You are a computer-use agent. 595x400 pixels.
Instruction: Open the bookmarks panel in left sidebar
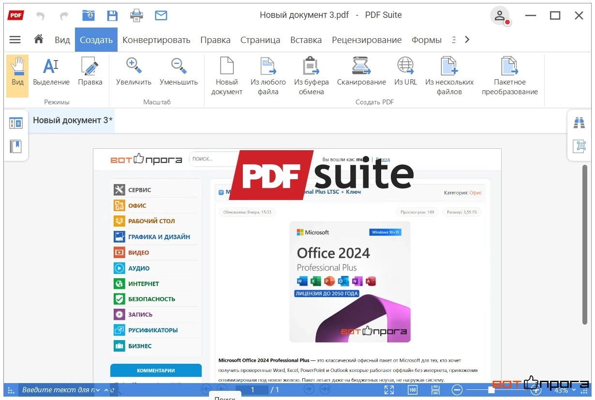[x=16, y=146]
